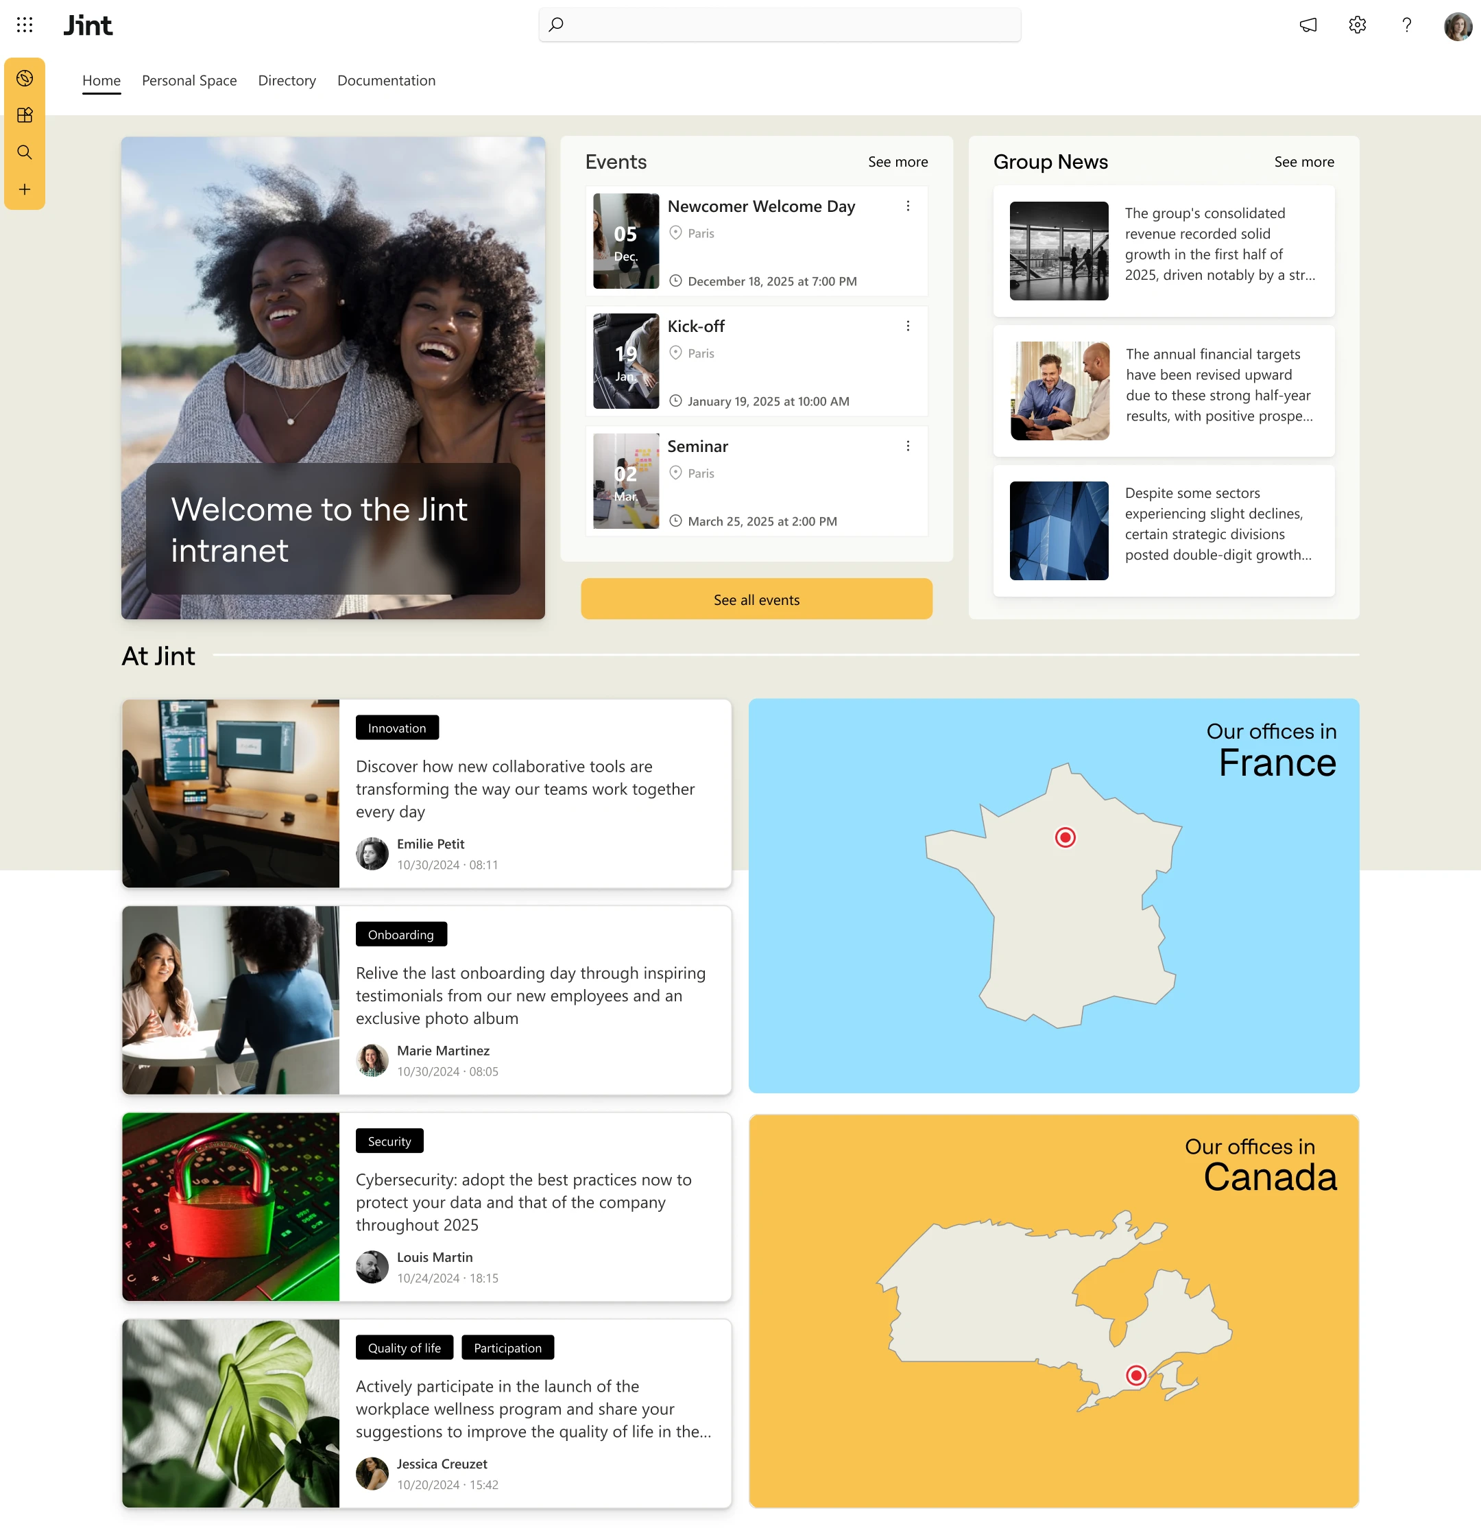This screenshot has height=1537, width=1481.
Task: Open the Seminar event more options
Action: (x=908, y=446)
